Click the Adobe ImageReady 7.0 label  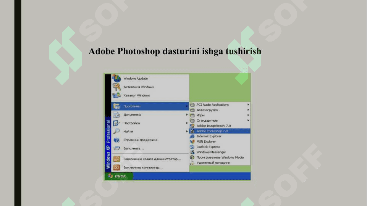(213, 126)
